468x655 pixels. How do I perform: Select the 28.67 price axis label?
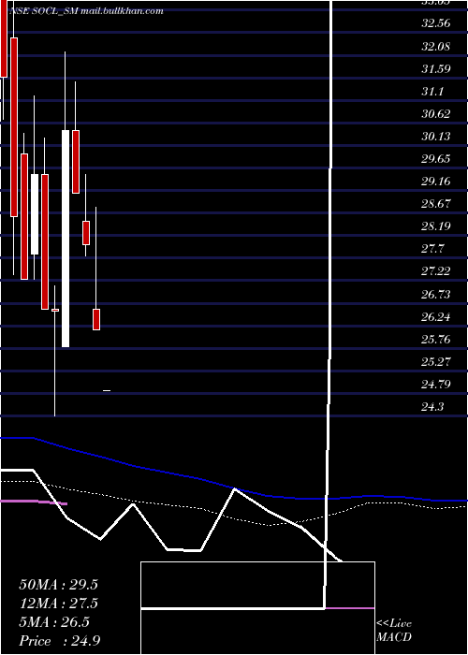(436, 204)
